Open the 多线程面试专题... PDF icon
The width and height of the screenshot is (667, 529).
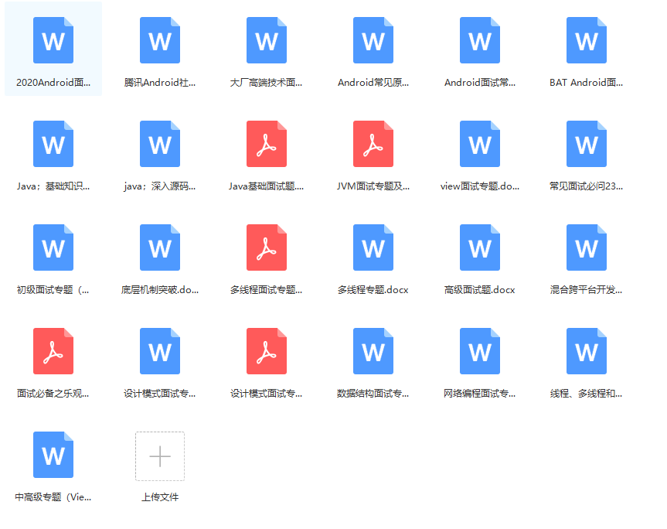click(x=267, y=247)
